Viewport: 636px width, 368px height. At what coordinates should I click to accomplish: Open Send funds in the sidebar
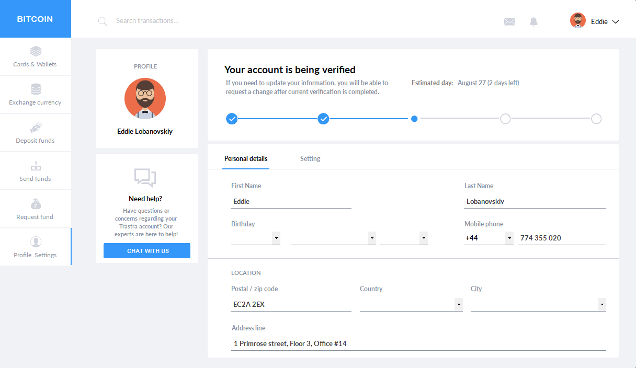pyautogui.click(x=35, y=171)
